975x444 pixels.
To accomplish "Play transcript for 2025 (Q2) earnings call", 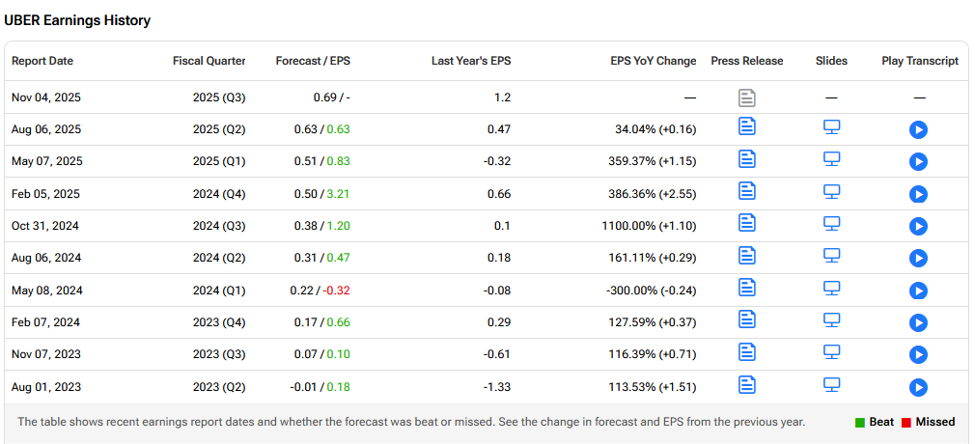I will click(918, 129).
